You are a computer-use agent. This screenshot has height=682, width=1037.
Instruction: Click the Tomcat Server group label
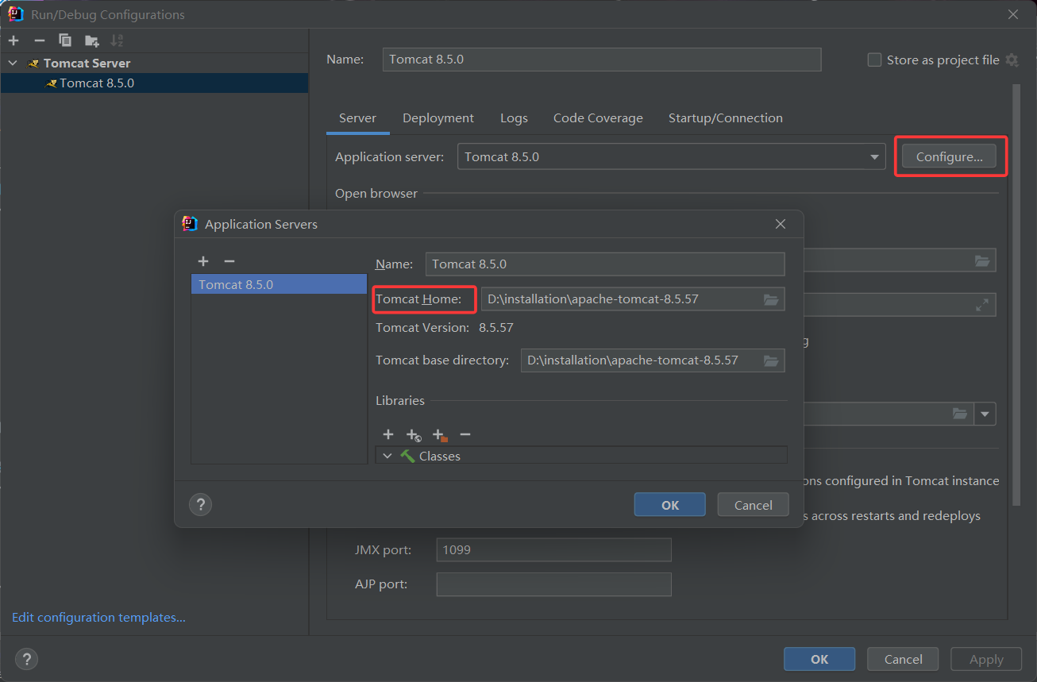coord(87,64)
